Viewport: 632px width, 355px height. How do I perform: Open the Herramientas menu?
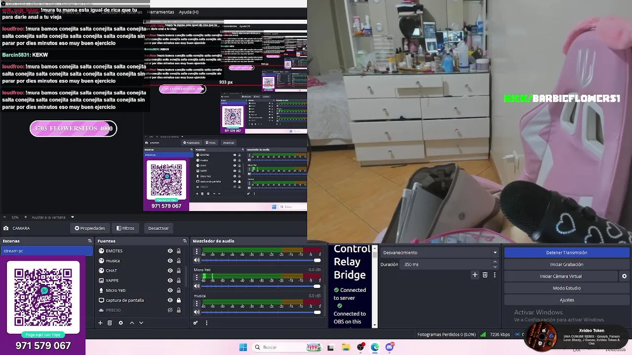point(160,12)
